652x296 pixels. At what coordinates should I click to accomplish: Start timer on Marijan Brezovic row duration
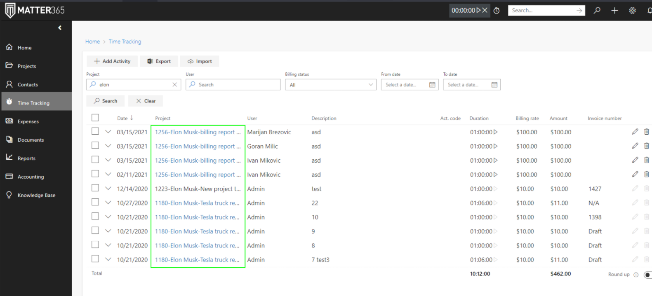[x=496, y=132]
